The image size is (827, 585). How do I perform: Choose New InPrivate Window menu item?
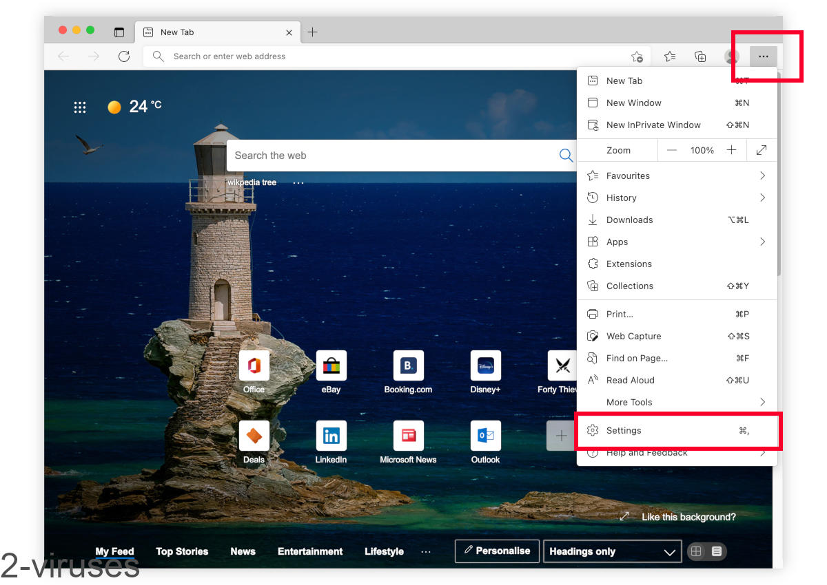653,125
